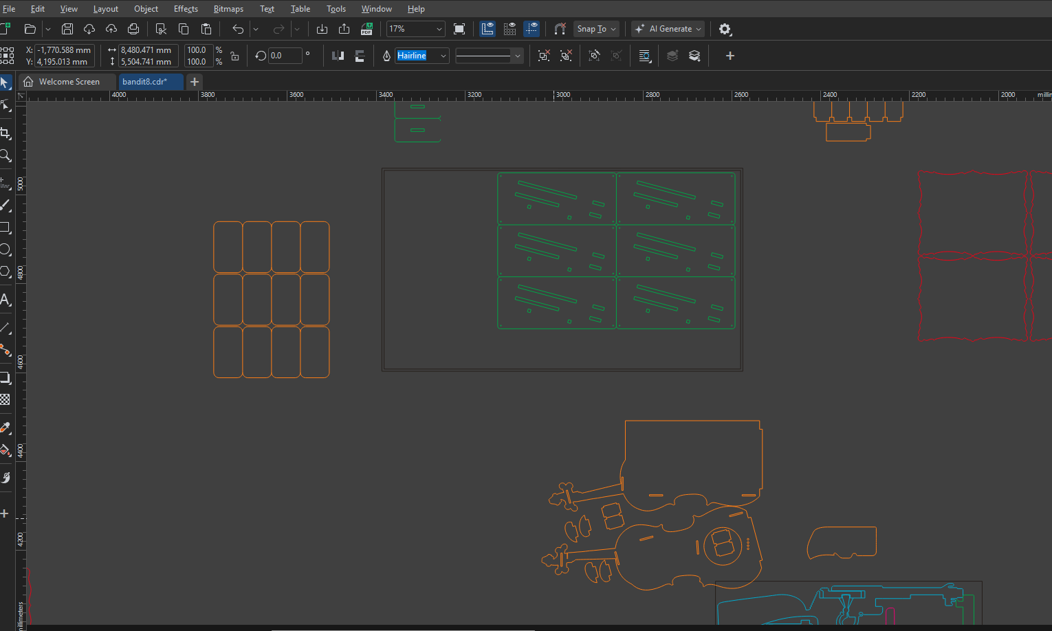
Task: Pick the Color Eyedropper tool
Action: (5, 428)
